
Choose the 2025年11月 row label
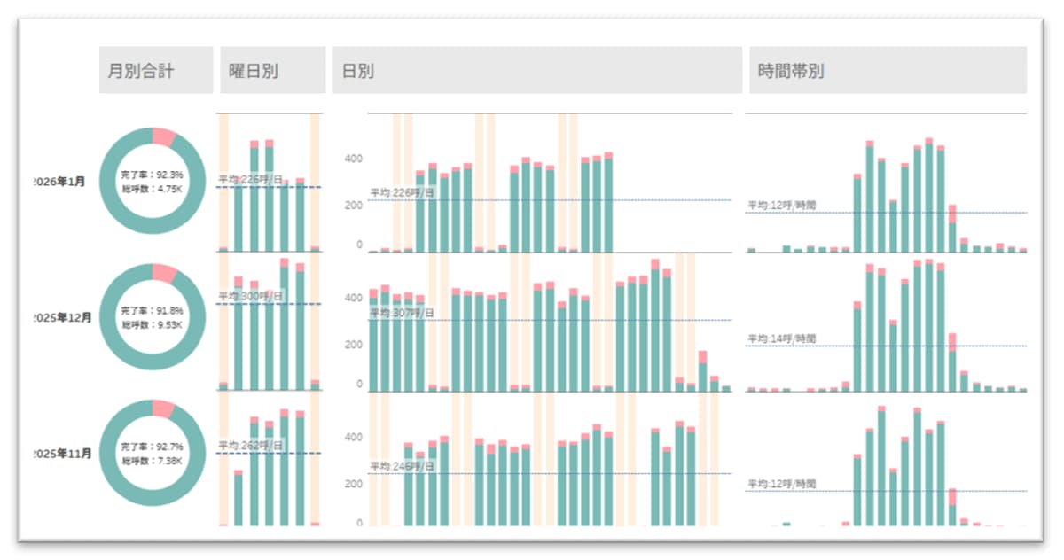[x=62, y=454]
